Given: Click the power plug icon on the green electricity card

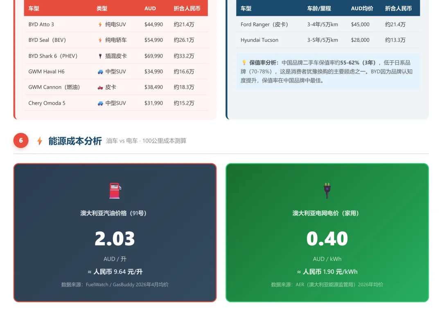Looking at the screenshot, I should tap(327, 189).
